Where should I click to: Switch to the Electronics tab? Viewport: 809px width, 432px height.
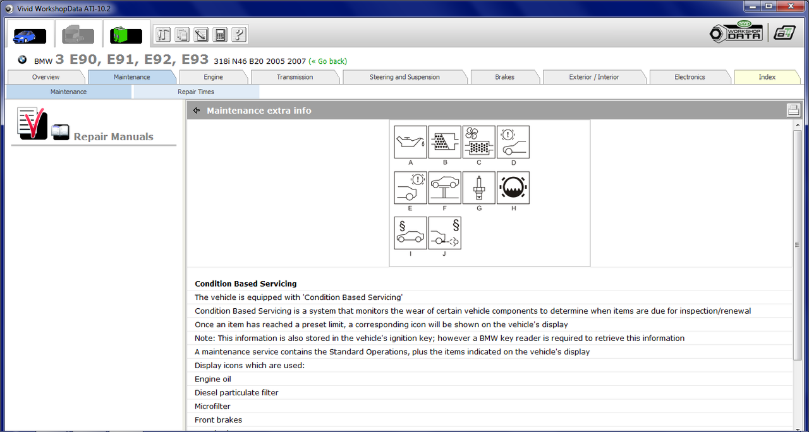690,77
